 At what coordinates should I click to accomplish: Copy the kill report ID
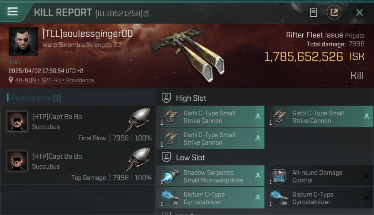point(146,13)
